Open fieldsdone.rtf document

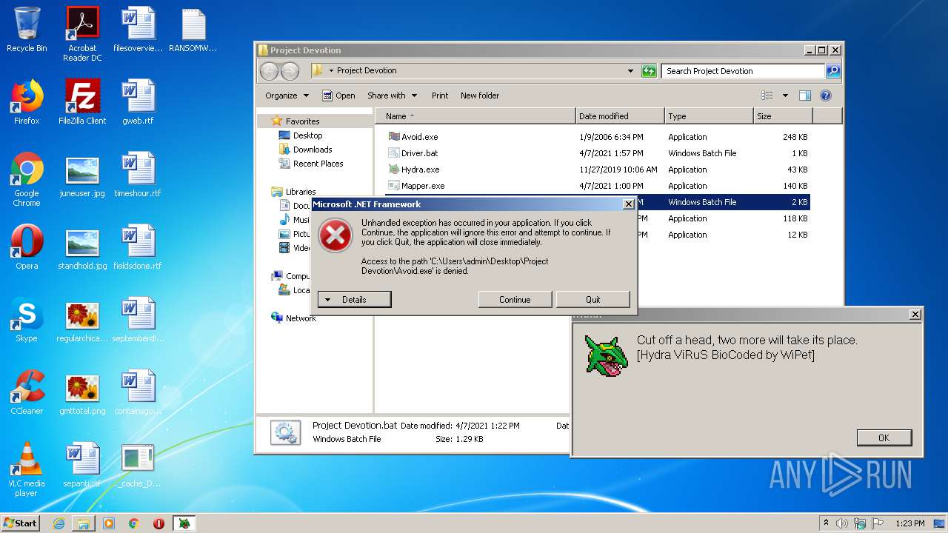[x=138, y=247]
